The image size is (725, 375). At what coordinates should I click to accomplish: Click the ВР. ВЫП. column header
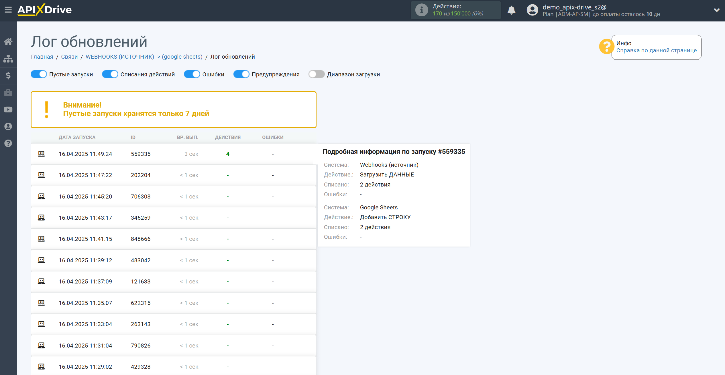click(x=188, y=137)
